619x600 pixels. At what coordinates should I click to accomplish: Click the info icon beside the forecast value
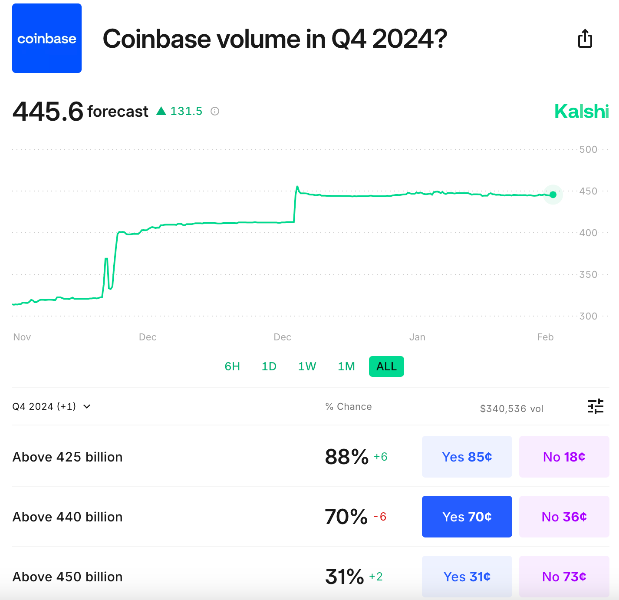pos(215,112)
